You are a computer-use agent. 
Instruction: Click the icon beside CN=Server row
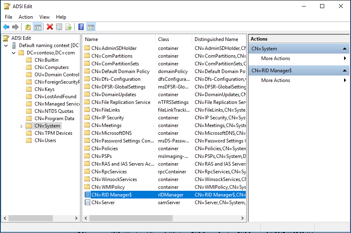(x=87, y=203)
